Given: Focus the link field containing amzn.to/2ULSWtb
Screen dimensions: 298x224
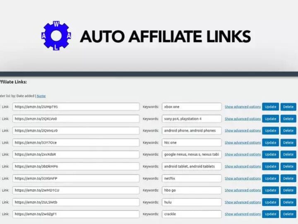Looking at the screenshot, I should [76, 202].
